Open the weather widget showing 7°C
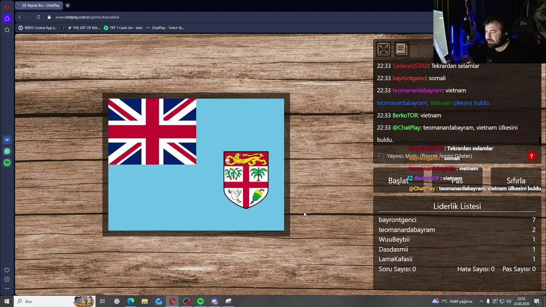The width and height of the screenshot is (546, 307). click(x=452, y=301)
